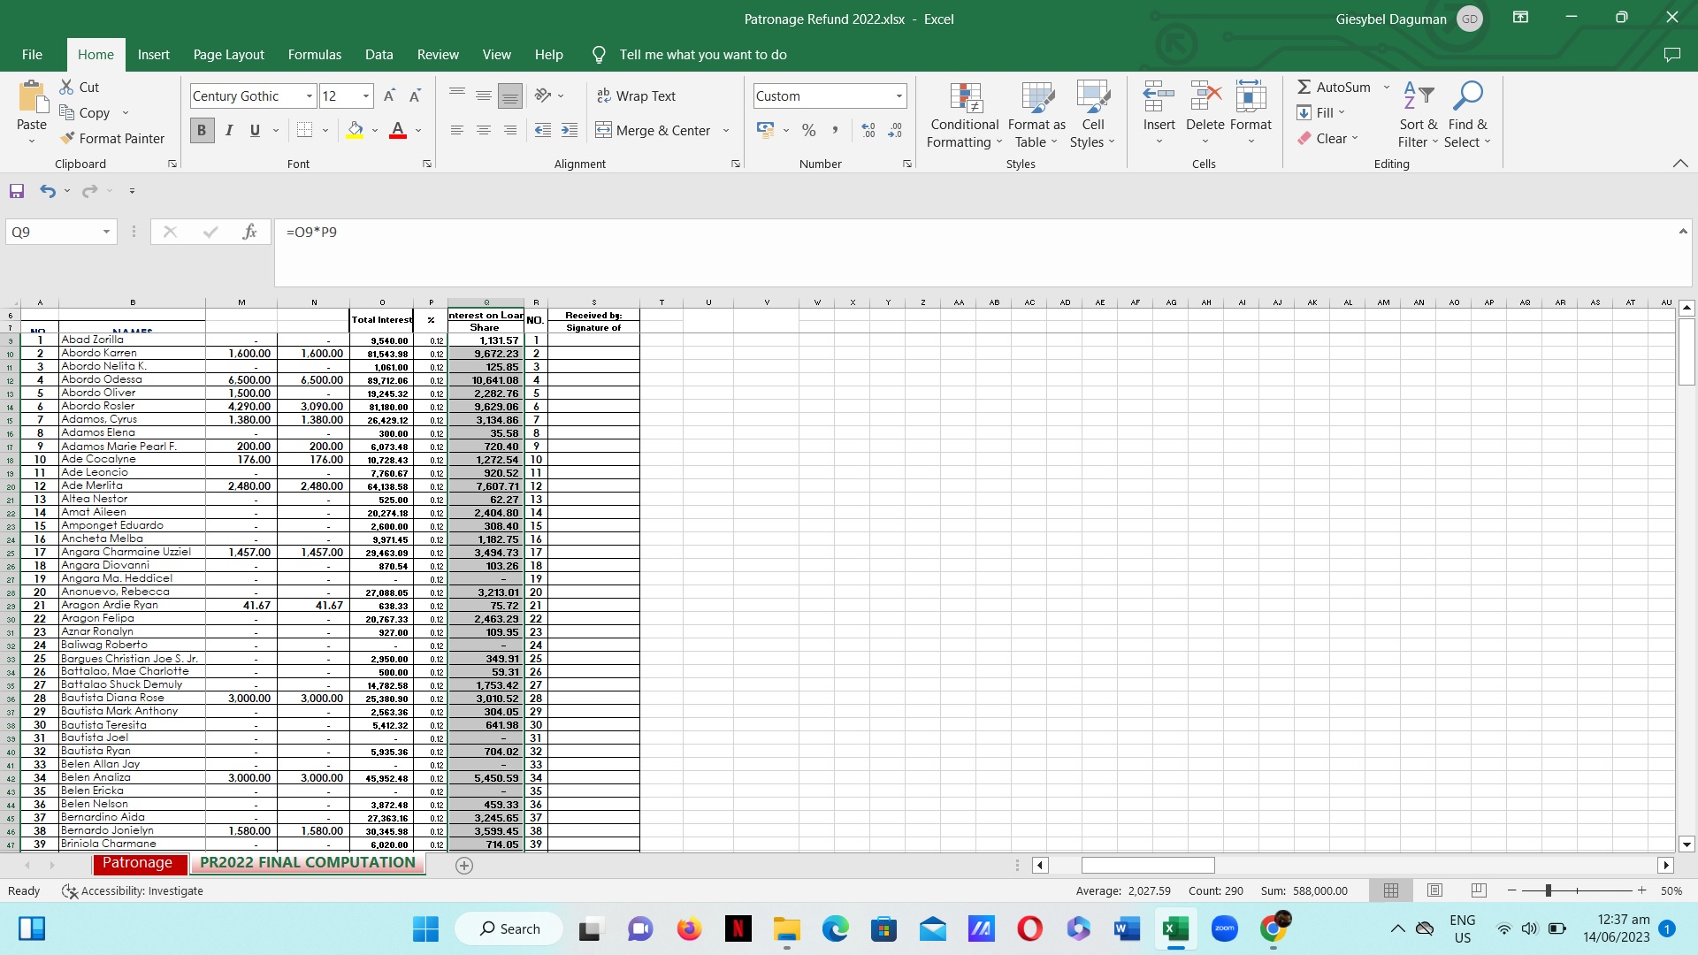The image size is (1698, 955).
Task: Toggle Italic formatting
Action: pyautogui.click(x=229, y=131)
